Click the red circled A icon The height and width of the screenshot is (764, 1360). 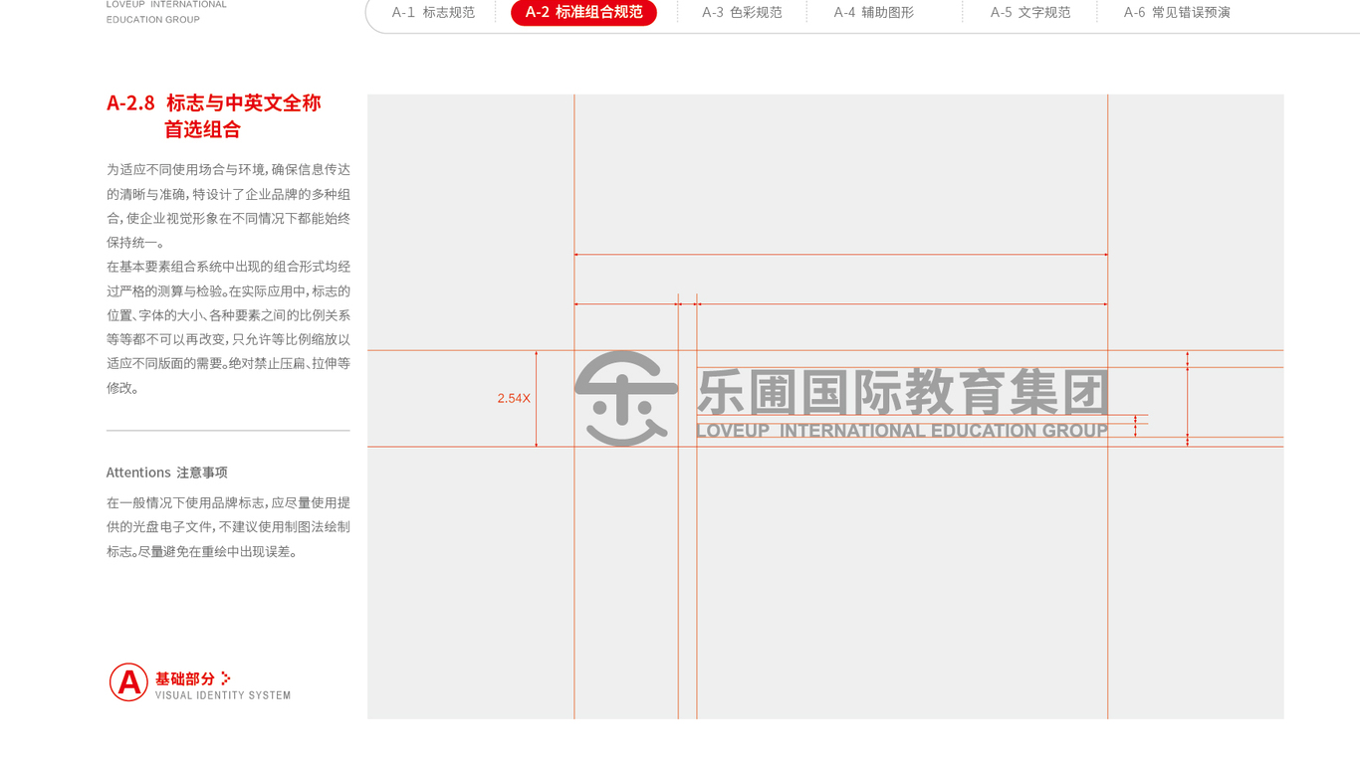tap(128, 681)
